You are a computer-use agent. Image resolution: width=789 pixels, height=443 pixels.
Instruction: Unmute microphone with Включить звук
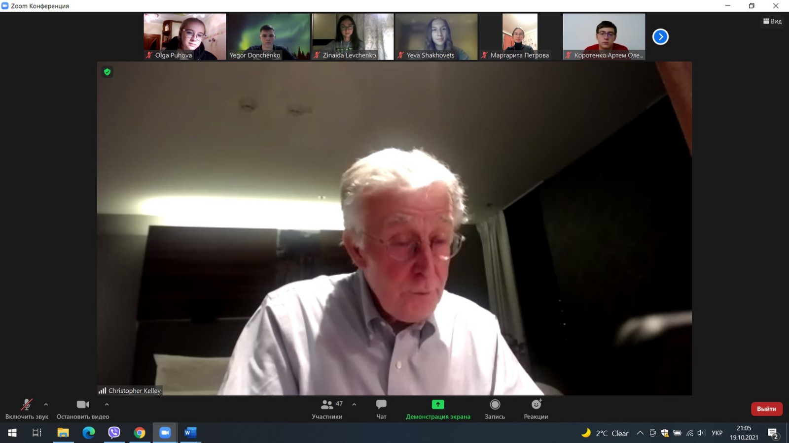[27, 409]
